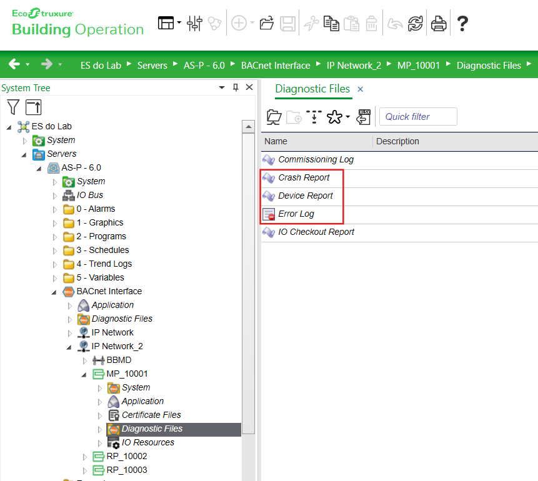The image size is (538, 481).
Task: Select the Commissioning Log row
Action: point(399,159)
